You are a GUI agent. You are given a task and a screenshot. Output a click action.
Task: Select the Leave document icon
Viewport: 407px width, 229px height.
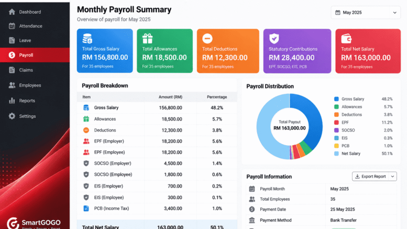[x=12, y=40]
